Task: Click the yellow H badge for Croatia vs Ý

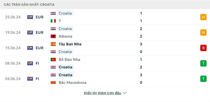Action: point(203,17)
